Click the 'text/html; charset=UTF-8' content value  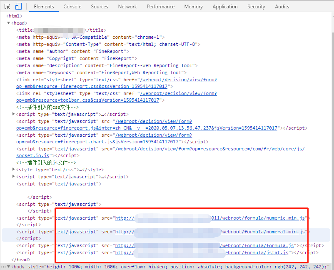pyautogui.click(x=162, y=44)
